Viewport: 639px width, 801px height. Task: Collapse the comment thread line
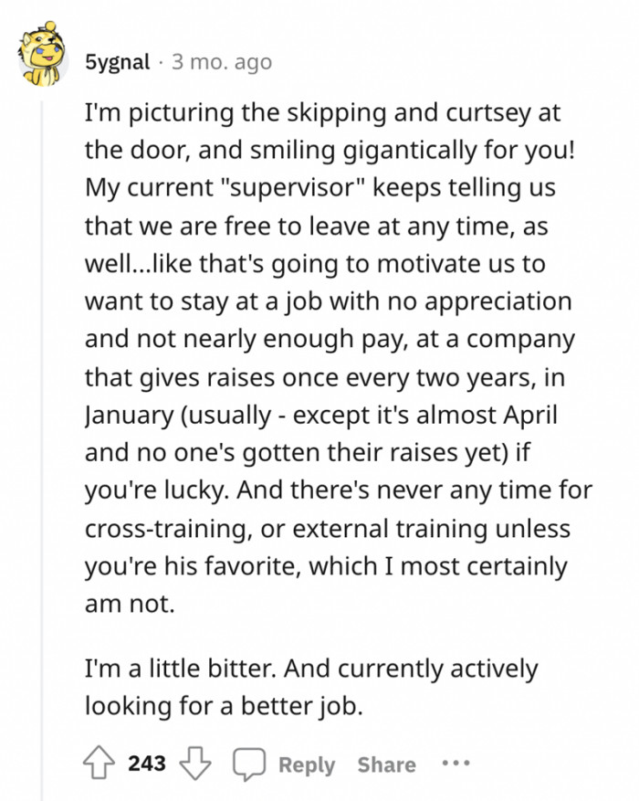[40, 411]
